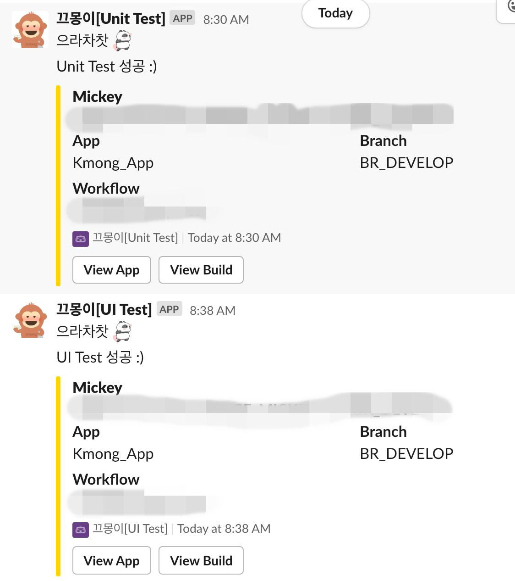Click the 끄몽이[UI Test] bot name
Screen dimensions: 515x581
104,309
